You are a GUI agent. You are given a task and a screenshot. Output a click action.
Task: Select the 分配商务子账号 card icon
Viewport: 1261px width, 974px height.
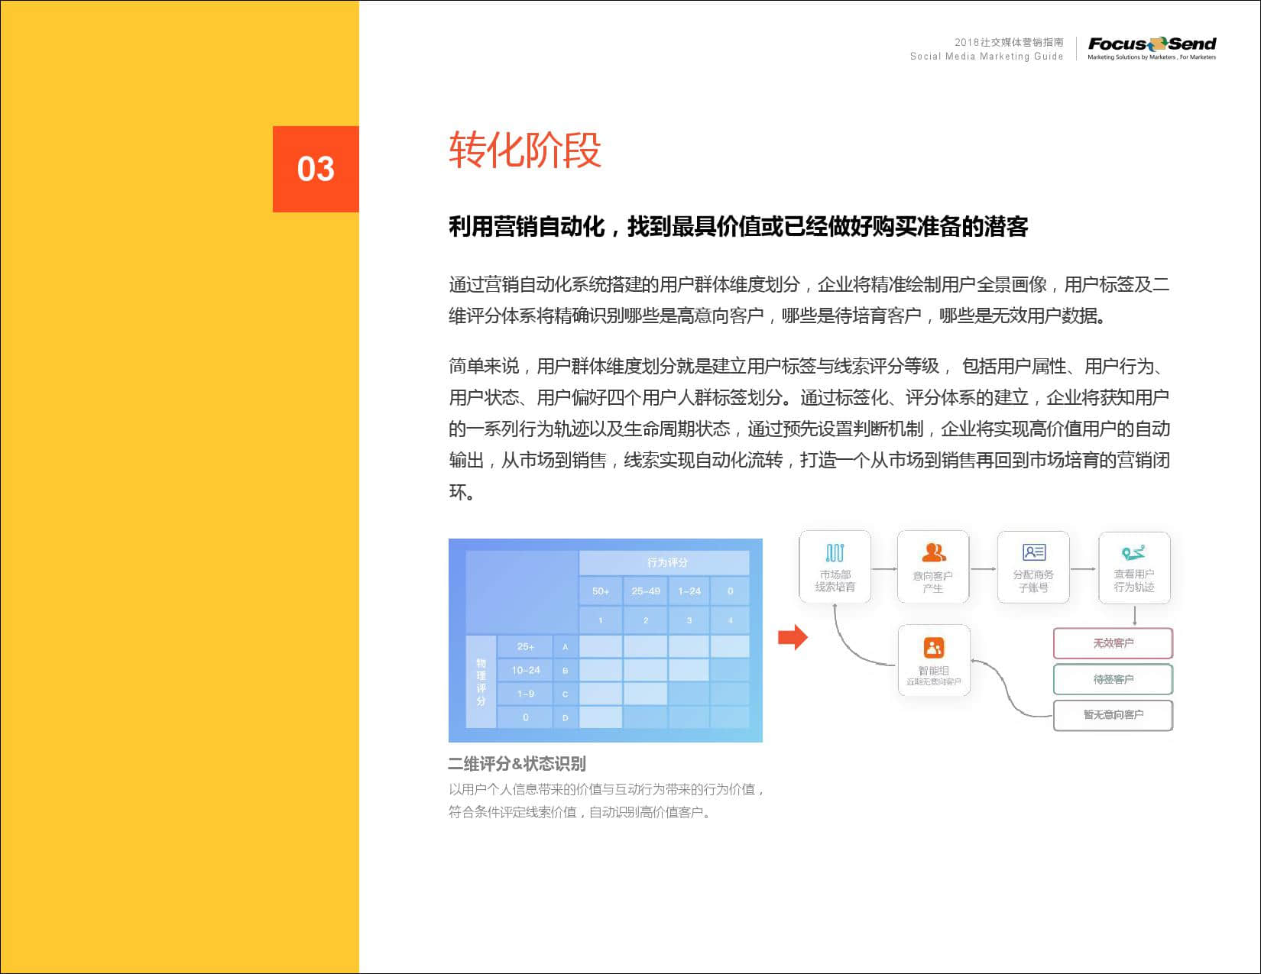pos(1033,552)
